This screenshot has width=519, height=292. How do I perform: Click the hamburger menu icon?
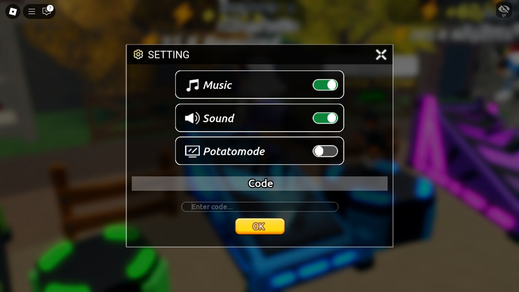coord(32,11)
